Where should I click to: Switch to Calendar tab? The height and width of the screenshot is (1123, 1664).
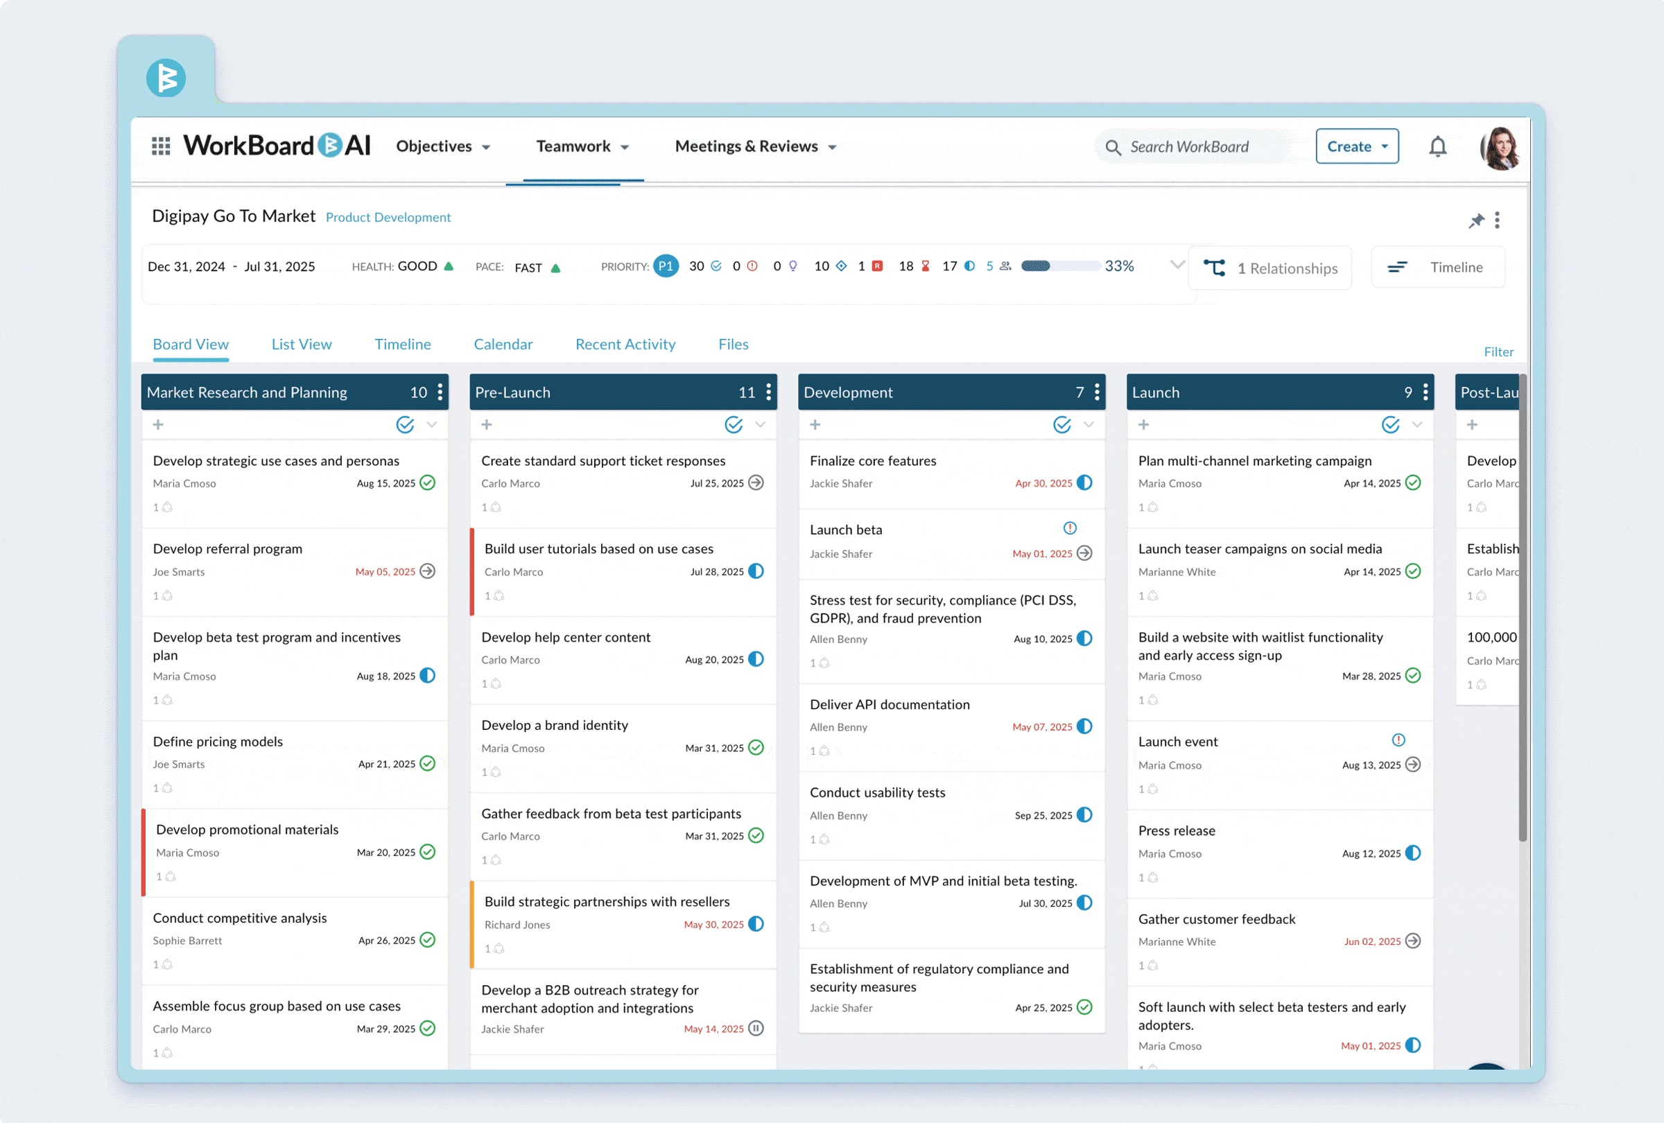point(503,345)
